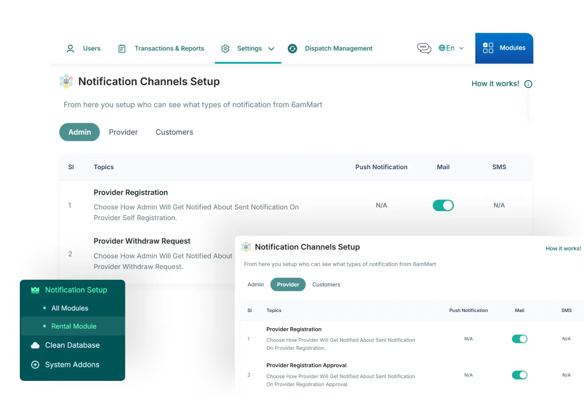Click the How it works! link in lower panel

[x=563, y=249]
